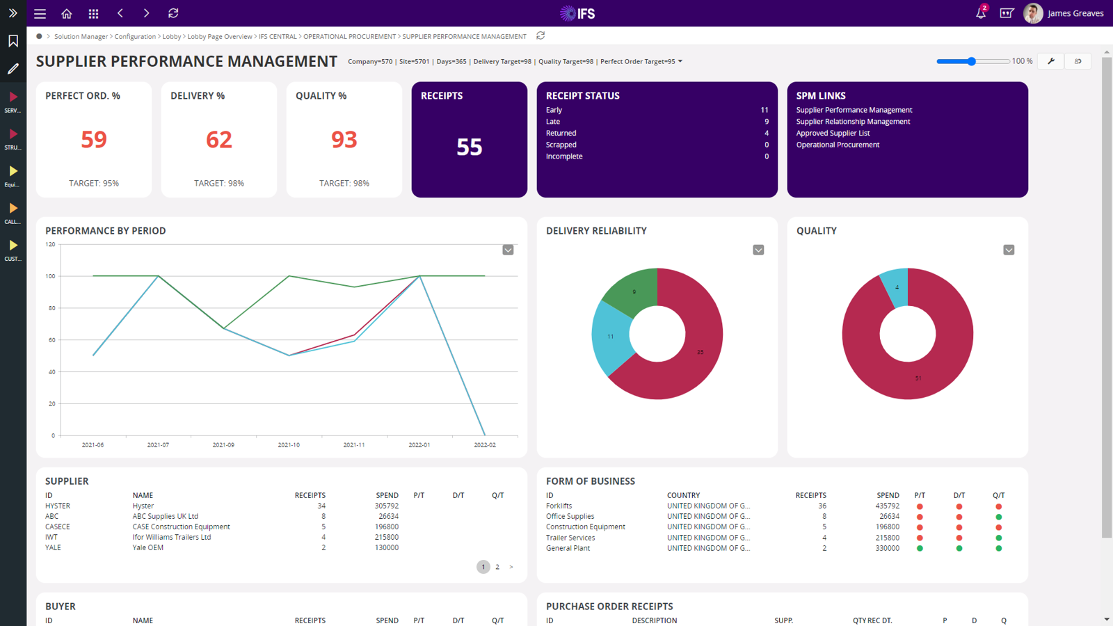1113x626 pixels.
Task: Expand lobby parameters dropdown after Perfect Order Target
Action: click(x=680, y=61)
